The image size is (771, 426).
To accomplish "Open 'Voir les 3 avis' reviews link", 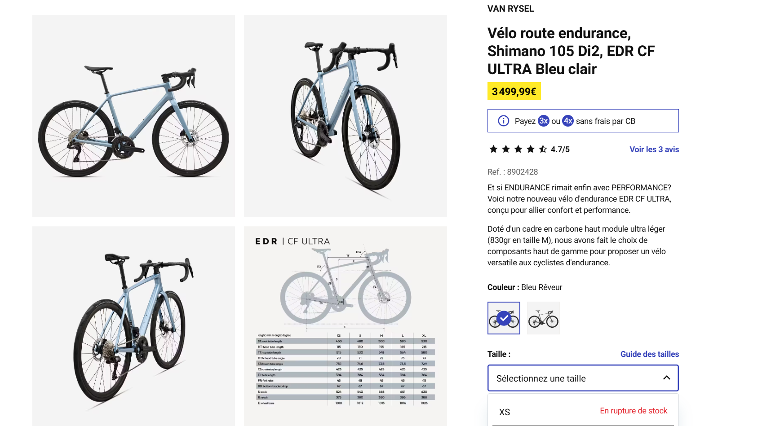I will pos(654,149).
